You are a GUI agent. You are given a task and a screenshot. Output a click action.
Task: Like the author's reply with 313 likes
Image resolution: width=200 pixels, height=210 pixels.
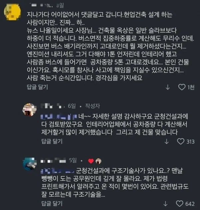coord(181,141)
